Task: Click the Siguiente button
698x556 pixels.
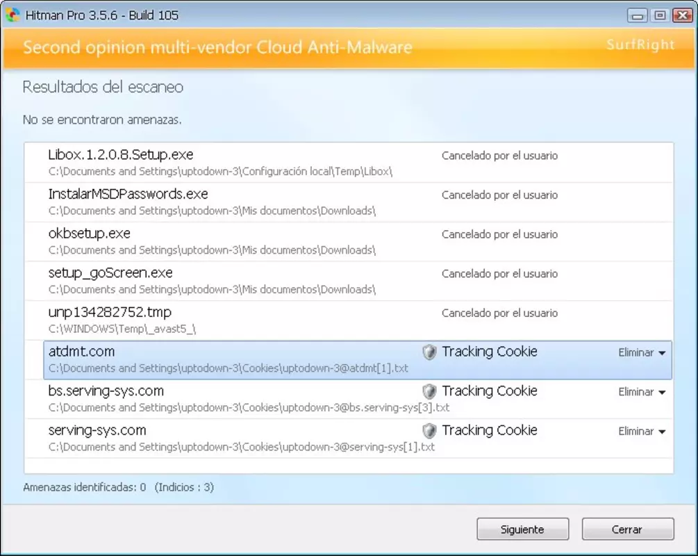Action: point(522,530)
